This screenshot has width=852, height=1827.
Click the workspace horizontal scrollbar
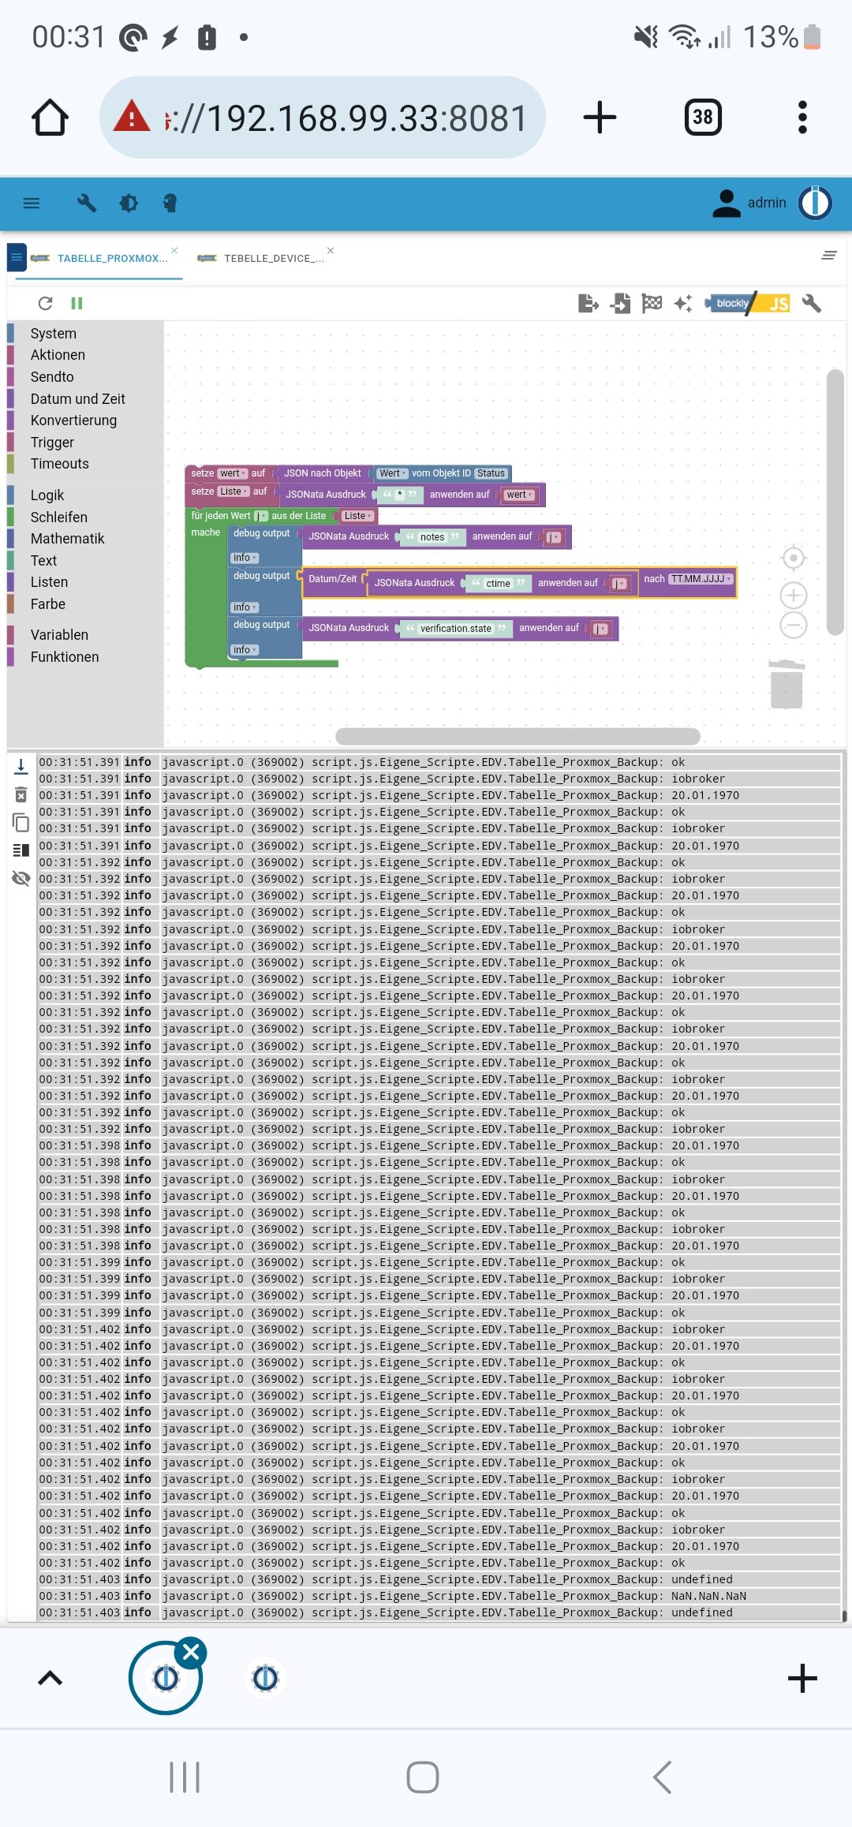click(x=518, y=736)
